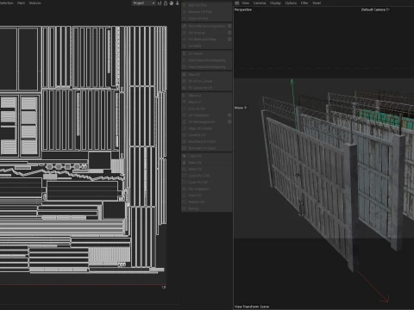Open Set UVW from Projection gear options

point(229,26)
